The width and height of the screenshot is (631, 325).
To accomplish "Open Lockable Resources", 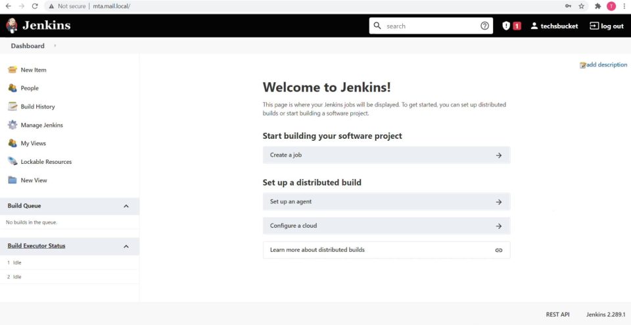I will (46, 161).
